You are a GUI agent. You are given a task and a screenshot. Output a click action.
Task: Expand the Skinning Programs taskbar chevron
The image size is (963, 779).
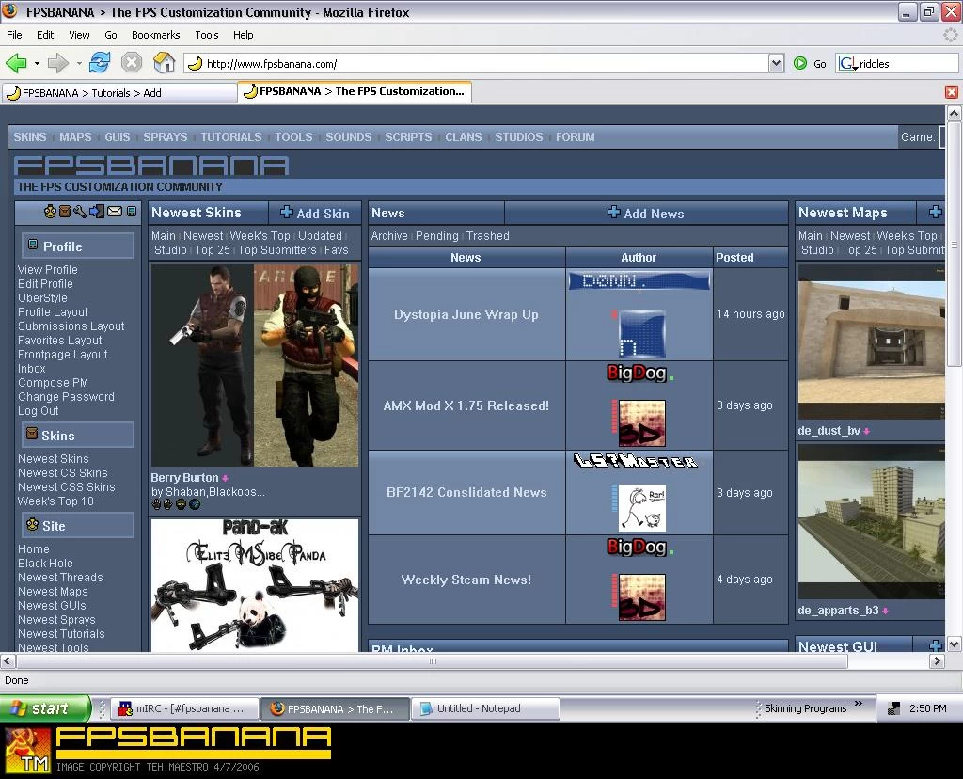coord(859,703)
